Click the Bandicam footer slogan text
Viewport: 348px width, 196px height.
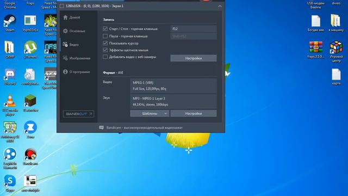pos(144,128)
